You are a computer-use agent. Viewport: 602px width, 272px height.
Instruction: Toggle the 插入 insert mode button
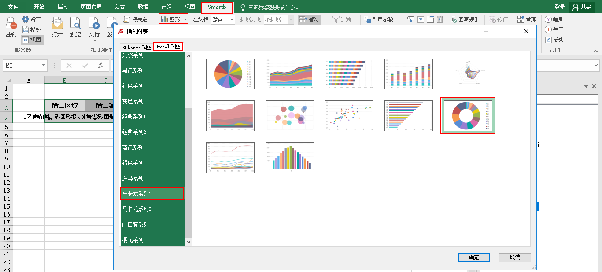(309, 19)
